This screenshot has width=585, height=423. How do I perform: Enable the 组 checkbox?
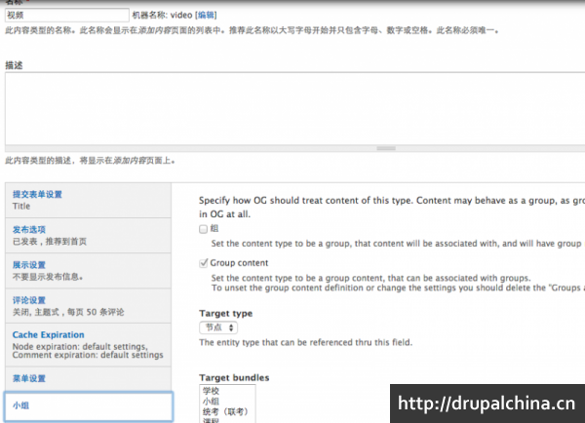(x=204, y=229)
